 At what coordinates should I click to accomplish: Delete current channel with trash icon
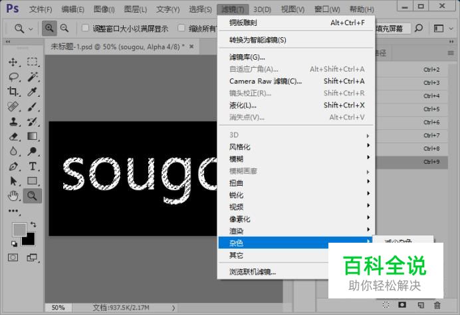[x=437, y=305]
